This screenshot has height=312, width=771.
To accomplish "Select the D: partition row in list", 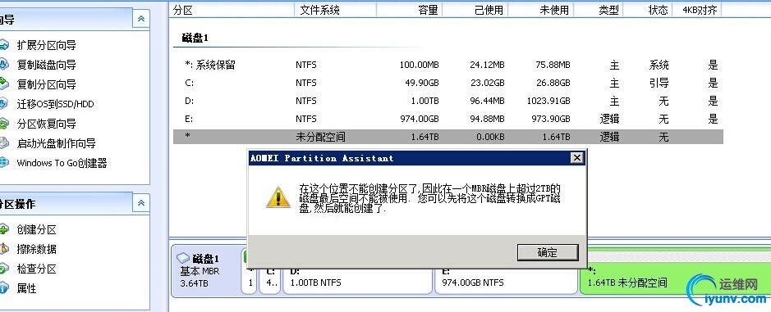I will point(448,101).
